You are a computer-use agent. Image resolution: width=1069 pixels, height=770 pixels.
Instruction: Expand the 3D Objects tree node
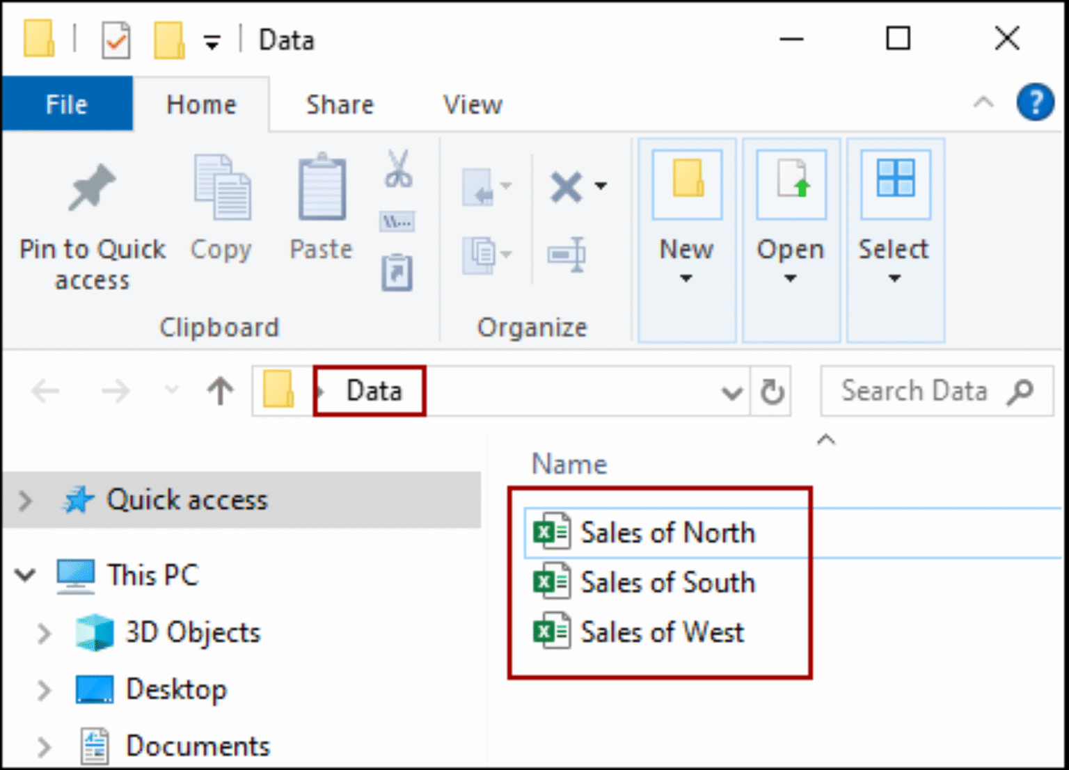coord(44,634)
